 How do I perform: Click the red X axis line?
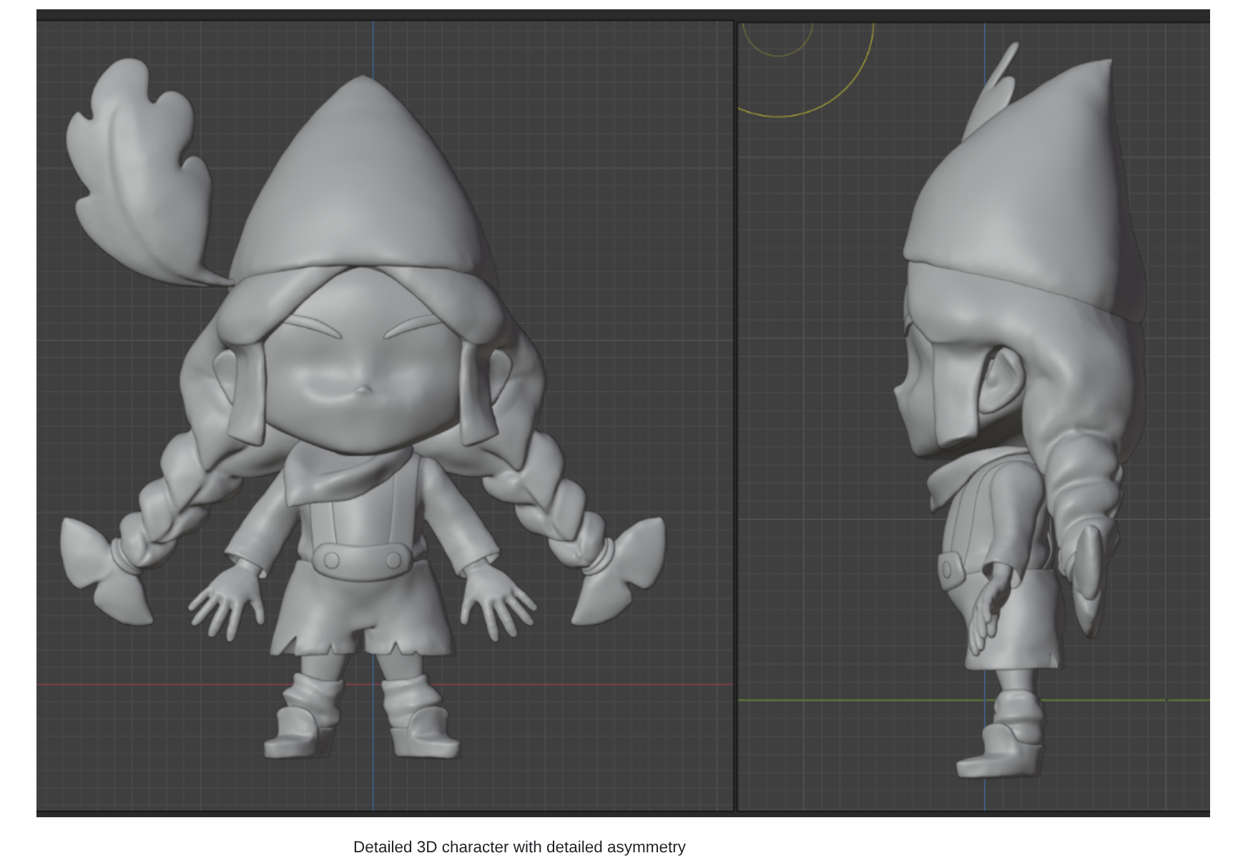(143, 685)
